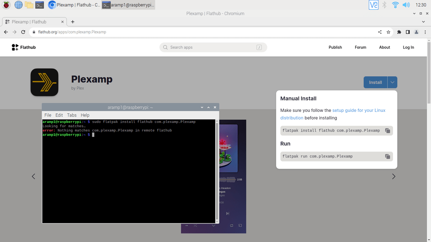Viewport: 431px width, 242px height.
Task: Click the terminal prompt cursor line
Action: coord(68,135)
